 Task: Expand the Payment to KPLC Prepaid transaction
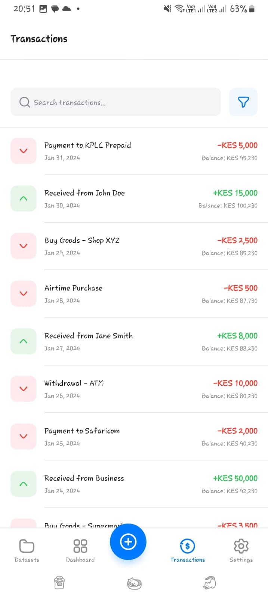[x=23, y=151]
